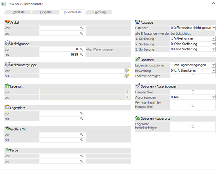Switch to the Eingabe tab

(46, 12)
